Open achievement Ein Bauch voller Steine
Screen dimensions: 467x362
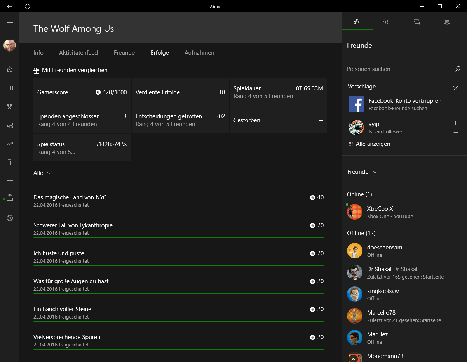(179, 313)
